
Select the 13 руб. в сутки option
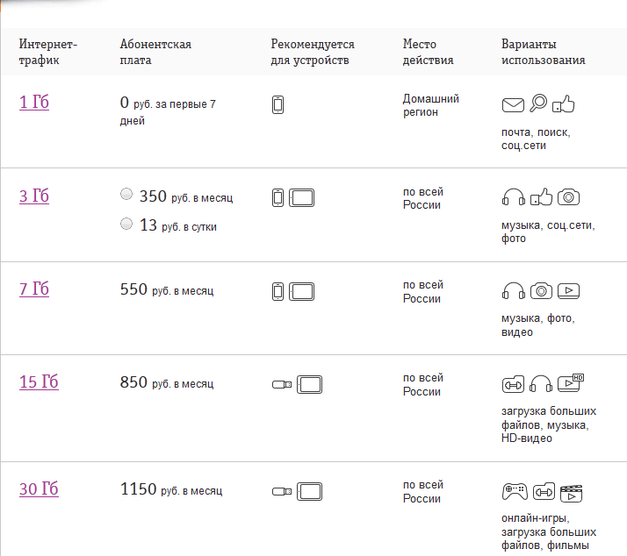[126, 224]
